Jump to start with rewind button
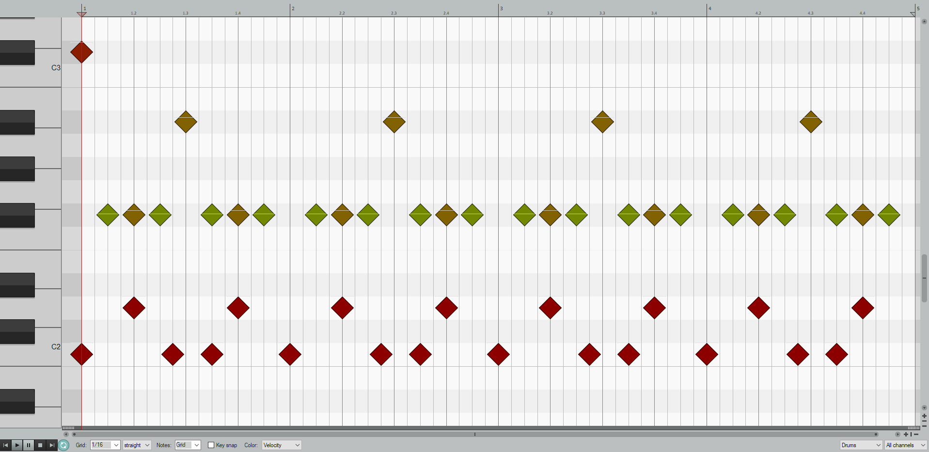Image resolution: width=929 pixels, height=452 pixels. [5, 445]
